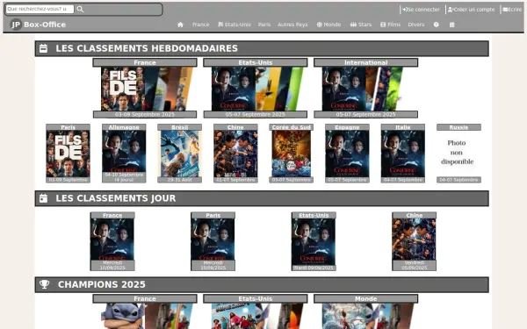Click the movie poster under Brésil
Image resolution: width=527 pixels, height=329 pixels.
tap(180, 154)
